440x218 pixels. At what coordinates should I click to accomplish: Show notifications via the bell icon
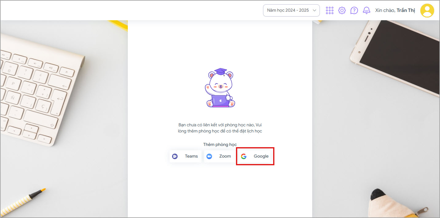point(367,10)
